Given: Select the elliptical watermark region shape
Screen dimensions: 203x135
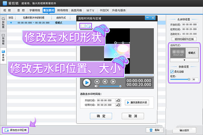Looking at the screenshot, I should click(x=89, y=26).
